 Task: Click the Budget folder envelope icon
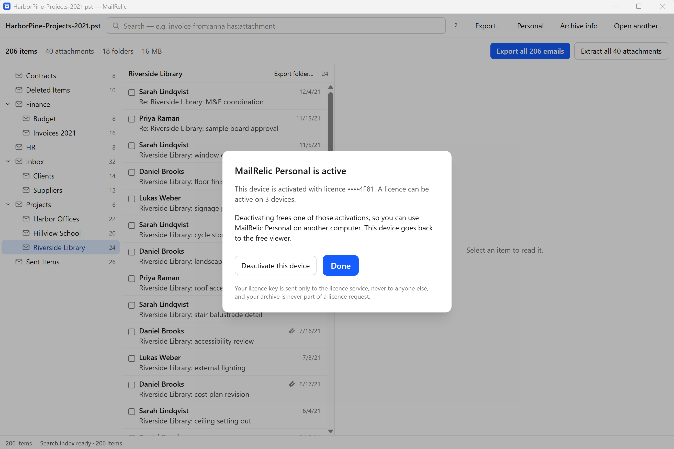click(26, 119)
